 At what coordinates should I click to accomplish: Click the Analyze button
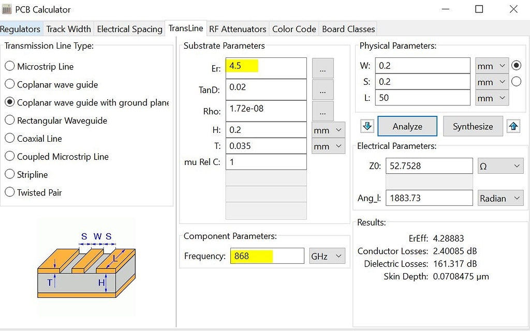coord(407,126)
